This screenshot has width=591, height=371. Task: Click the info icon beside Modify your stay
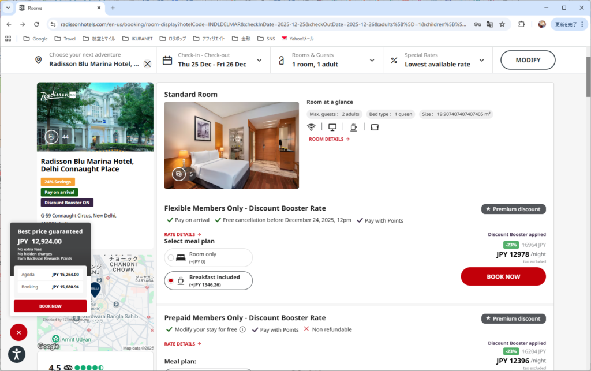[242, 329]
